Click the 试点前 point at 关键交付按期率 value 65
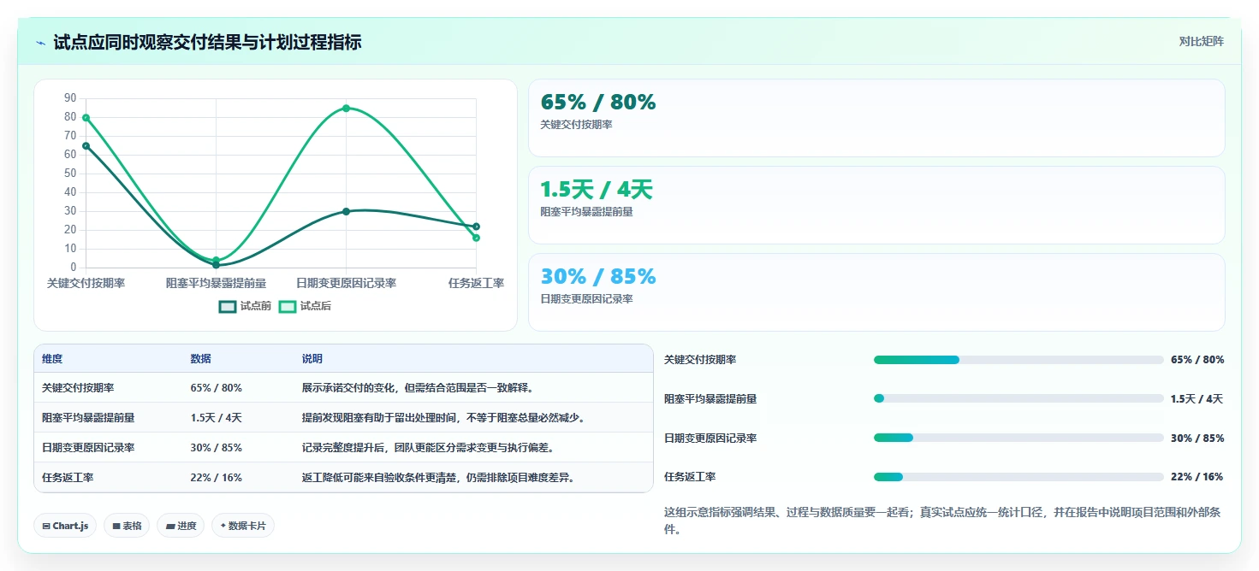The image size is (1259, 571). click(x=86, y=145)
